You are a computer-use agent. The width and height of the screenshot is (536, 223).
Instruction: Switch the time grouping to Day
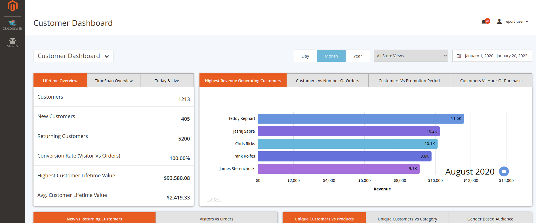click(305, 56)
